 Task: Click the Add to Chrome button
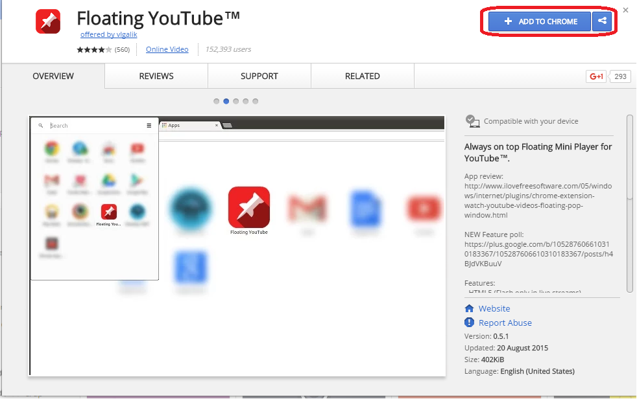[x=540, y=21]
